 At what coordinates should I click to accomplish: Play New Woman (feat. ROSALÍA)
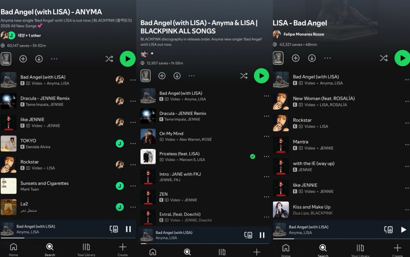342,101
